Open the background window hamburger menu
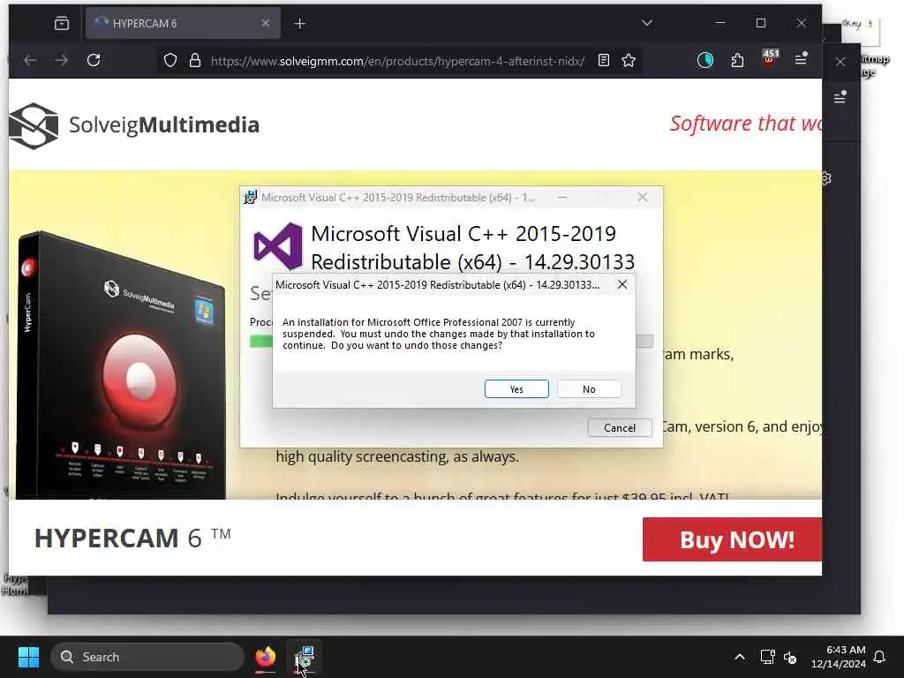Image resolution: width=904 pixels, height=678 pixels. tap(840, 98)
